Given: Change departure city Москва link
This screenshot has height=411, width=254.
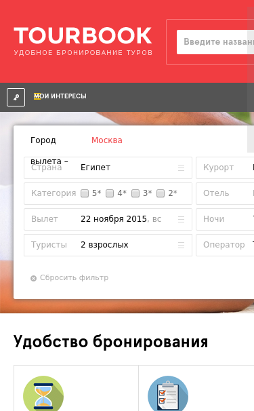Looking at the screenshot, I should 107,140.
